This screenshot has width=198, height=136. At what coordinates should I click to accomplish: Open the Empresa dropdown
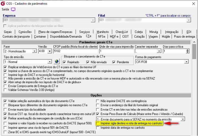(x=93, y=20)
